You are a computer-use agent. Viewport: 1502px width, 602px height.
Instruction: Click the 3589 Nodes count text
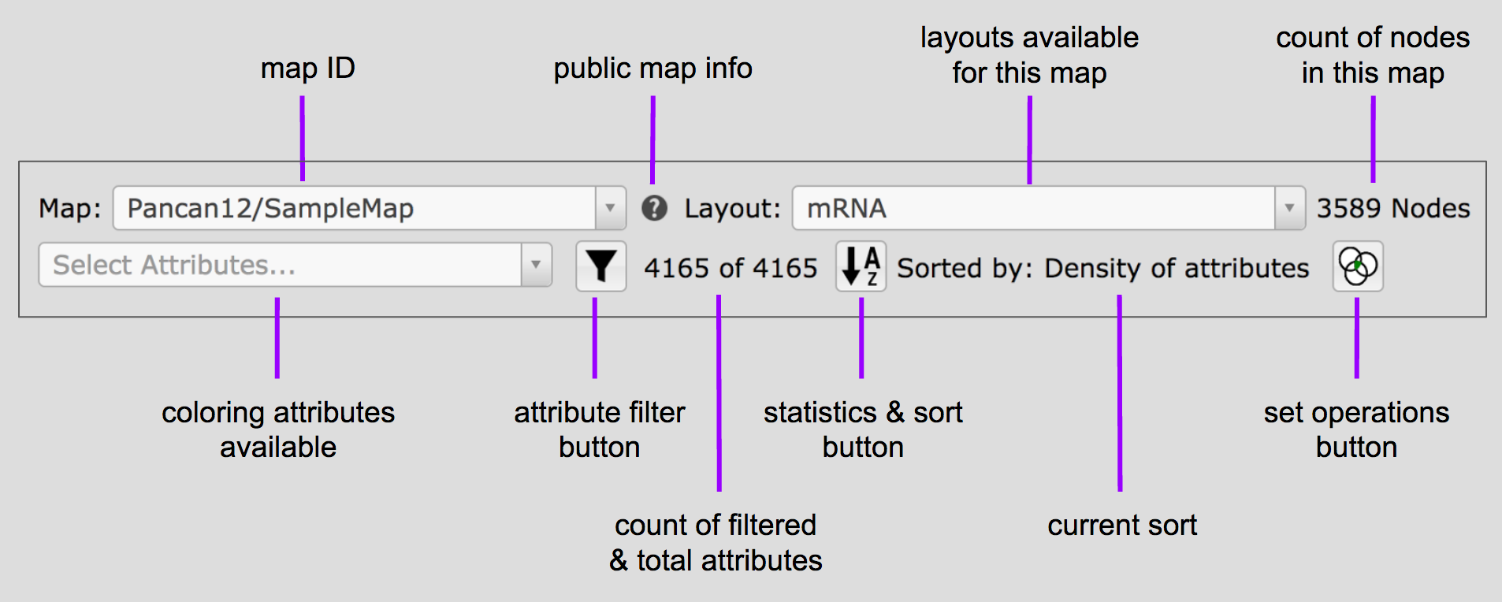tap(1393, 208)
